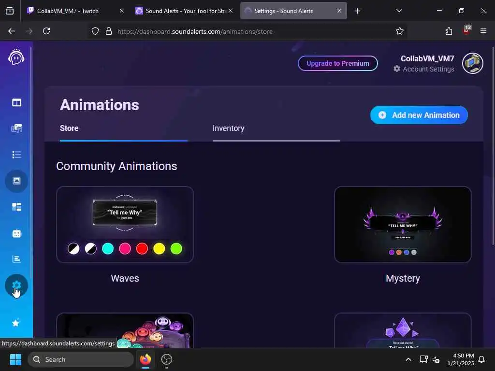Open the browser extensions puzzle icon
This screenshot has width=495, height=371.
tap(449, 31)
